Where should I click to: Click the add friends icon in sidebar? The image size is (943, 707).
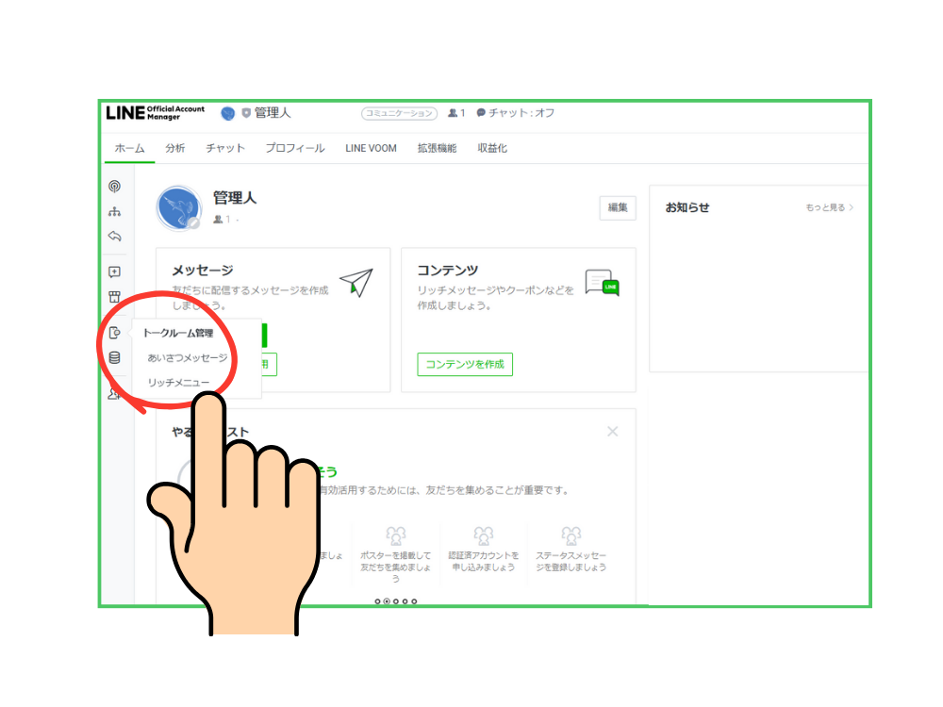pyautogui.click(x=115, y=393)
